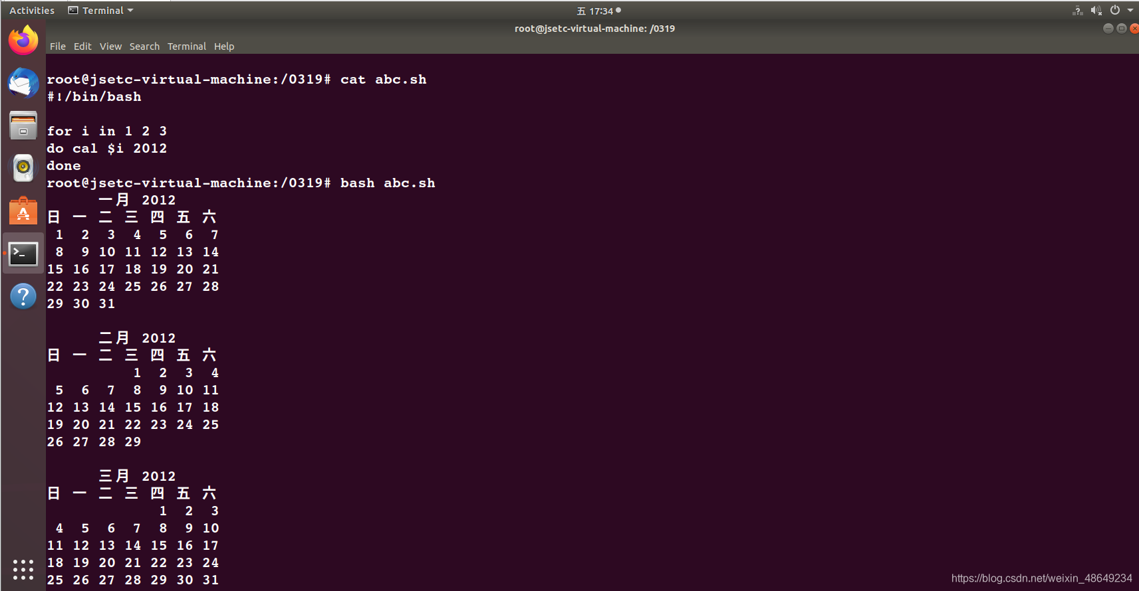Open the Activities overview
1139x591 pixels.
click(32, 11)
